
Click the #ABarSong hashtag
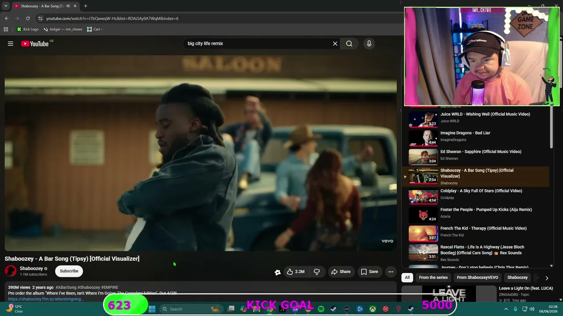tap(66, 287)
